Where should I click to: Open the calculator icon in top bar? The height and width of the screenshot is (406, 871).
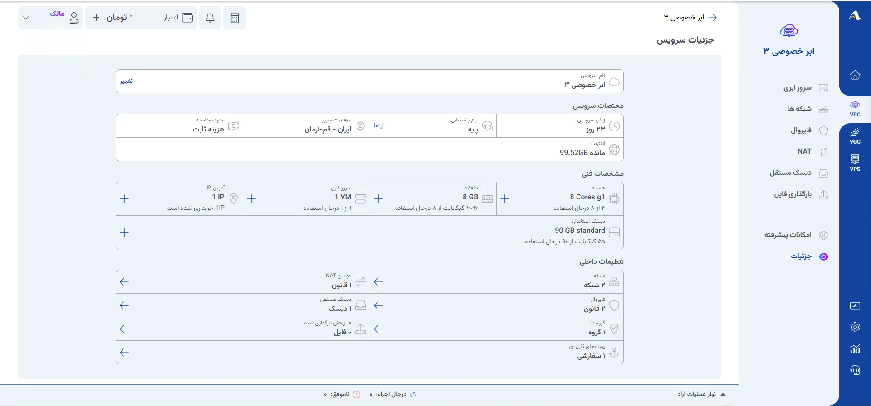click(x=235, y=18)
